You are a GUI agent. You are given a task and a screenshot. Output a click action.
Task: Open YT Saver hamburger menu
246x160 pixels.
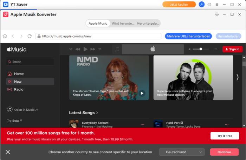pyautogui.click(x=217, y=5)
